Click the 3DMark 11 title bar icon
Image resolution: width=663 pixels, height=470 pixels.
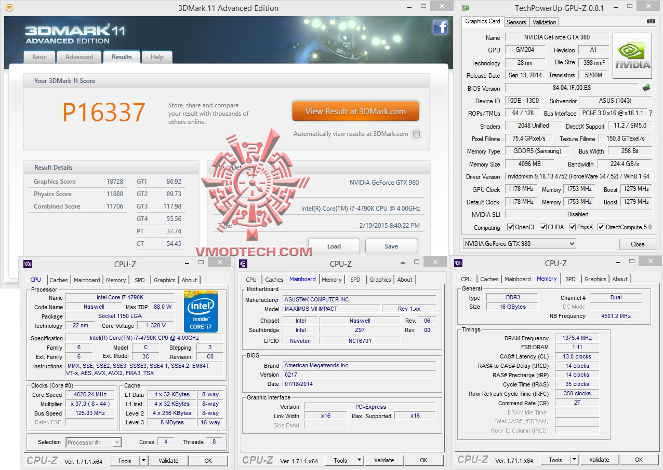click(9, 8)
